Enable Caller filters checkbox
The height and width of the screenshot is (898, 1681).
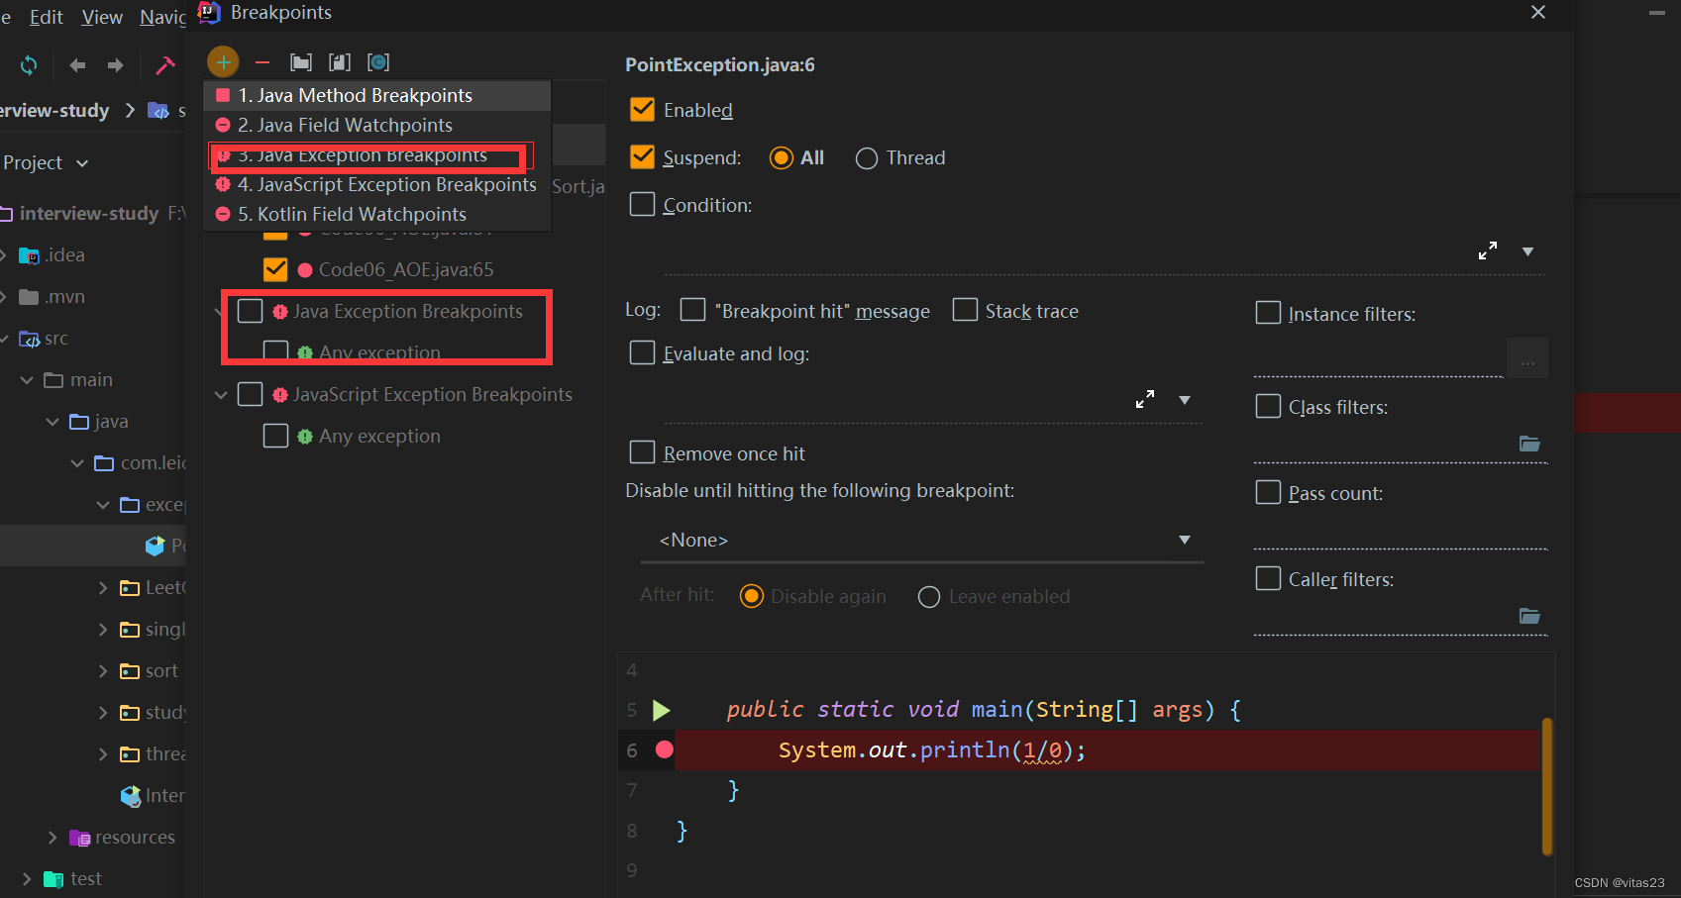click(x=1268, y=578)
